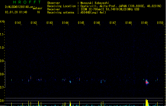Select the Ogata-vill. Akita-Pref. JAPAN location text

(121, 6)
